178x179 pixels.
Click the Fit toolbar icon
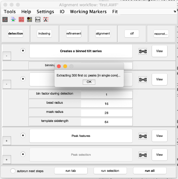[x=38, y=19]
